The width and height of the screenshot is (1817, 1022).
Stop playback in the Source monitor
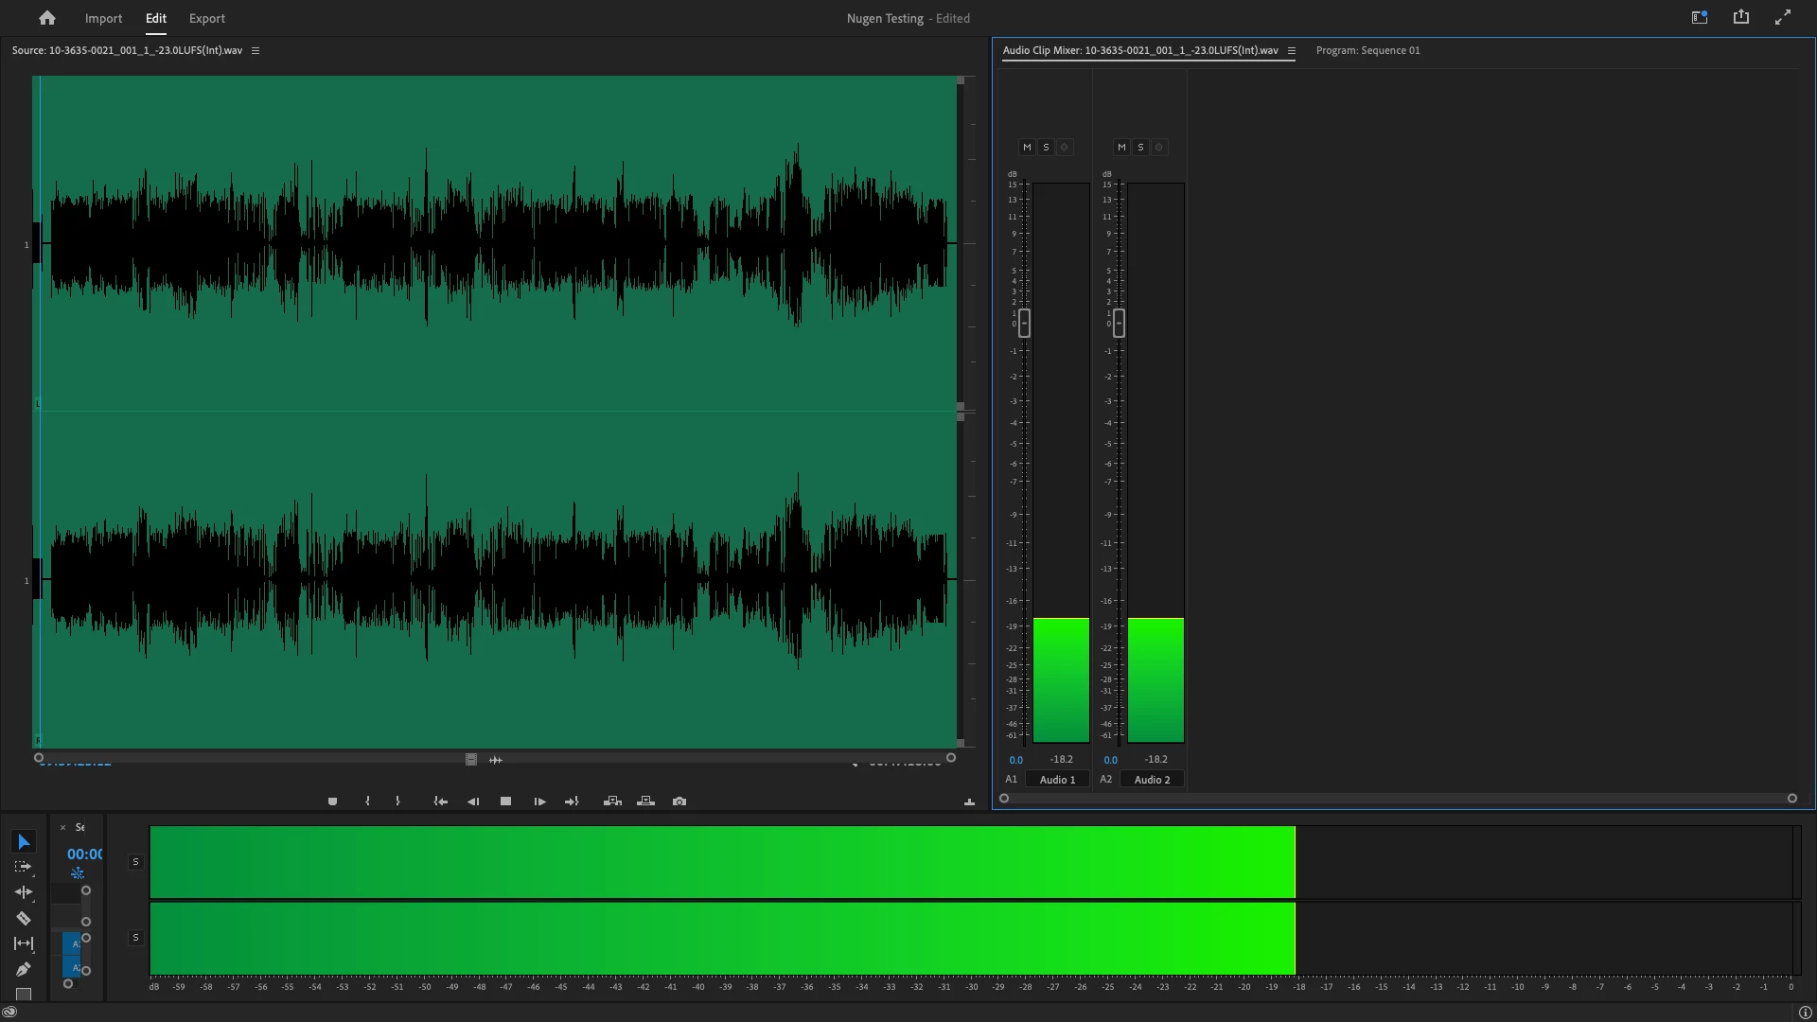coord(506,802)
